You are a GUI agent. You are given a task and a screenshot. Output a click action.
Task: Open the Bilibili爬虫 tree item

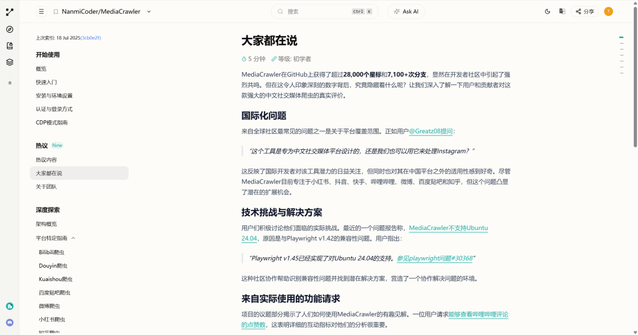tap(51, 252)
